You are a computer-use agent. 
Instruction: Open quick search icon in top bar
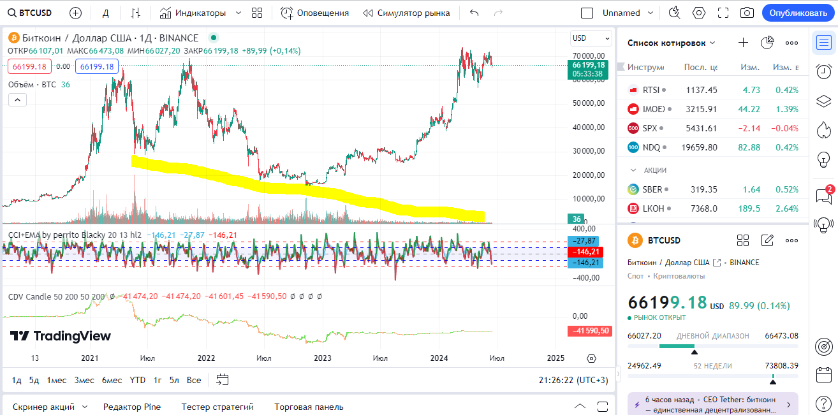pos(674,13)
